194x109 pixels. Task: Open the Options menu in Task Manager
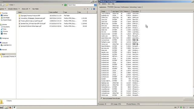click(x=104, y=4)
